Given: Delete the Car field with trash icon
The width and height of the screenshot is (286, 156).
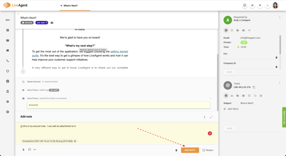Looking at the screenshot, I should pos(276,57).
